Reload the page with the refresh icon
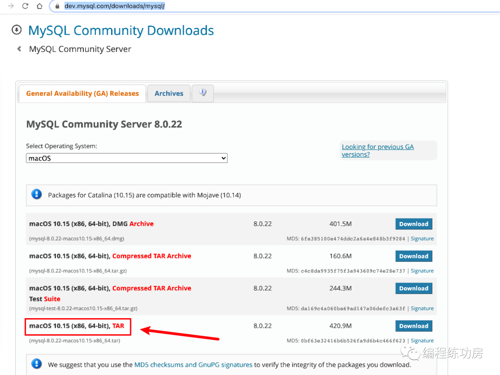This screenshot has width=500, height=375. coord(25,6)
